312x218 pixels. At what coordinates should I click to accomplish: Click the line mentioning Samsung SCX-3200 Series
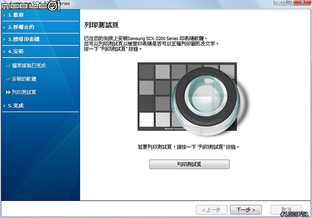pyautogui.click(x=146, y=38)
